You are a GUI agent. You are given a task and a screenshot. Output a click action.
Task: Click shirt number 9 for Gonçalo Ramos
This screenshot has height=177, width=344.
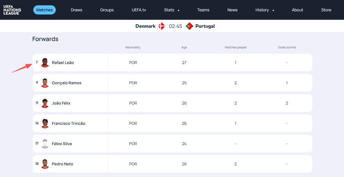point(37,83)
